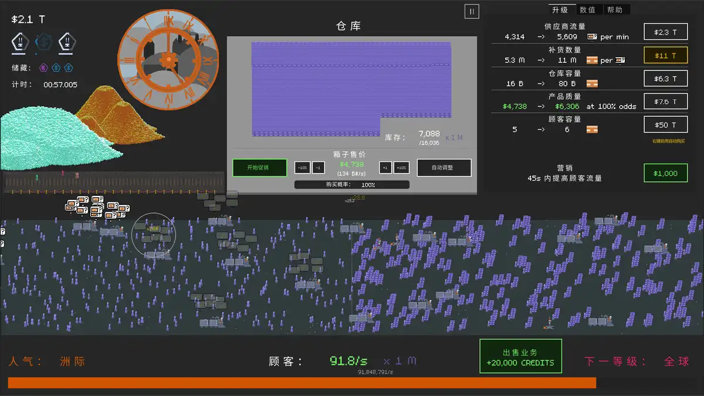The image size is (704, 396).
Task: Click the truck icon in 补货数量 row
Action: coord(620,60)
